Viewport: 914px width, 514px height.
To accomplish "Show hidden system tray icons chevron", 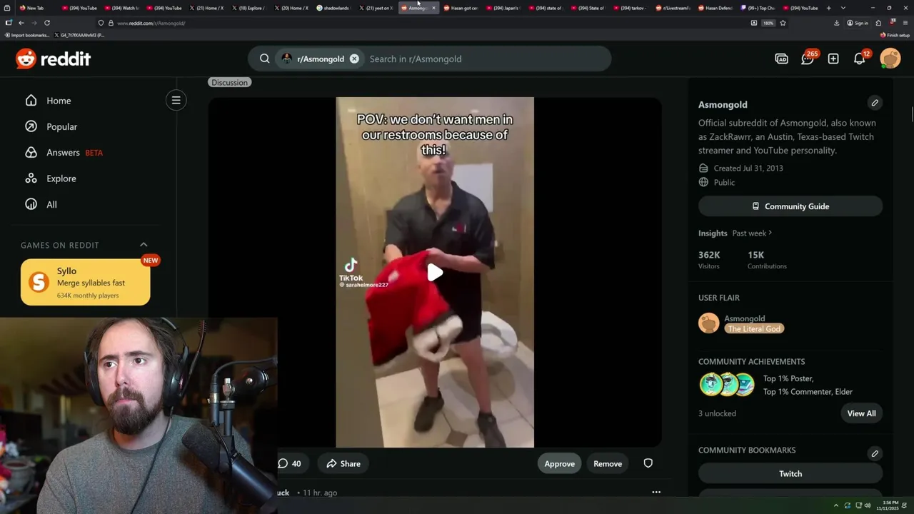I will point(836,505).
